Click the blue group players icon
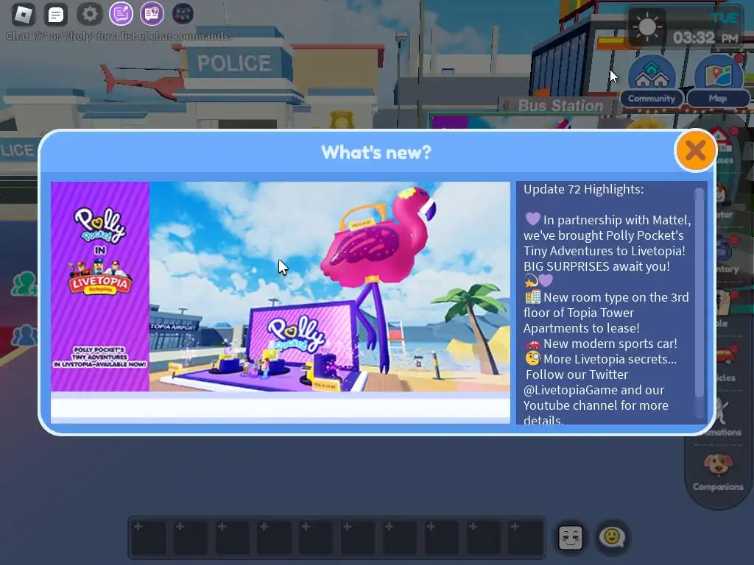Screen dimensions: 754x565 coord(25,335)
